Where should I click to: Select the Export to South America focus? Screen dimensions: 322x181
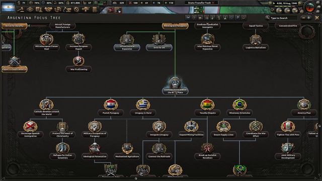[x=14, y=64]
